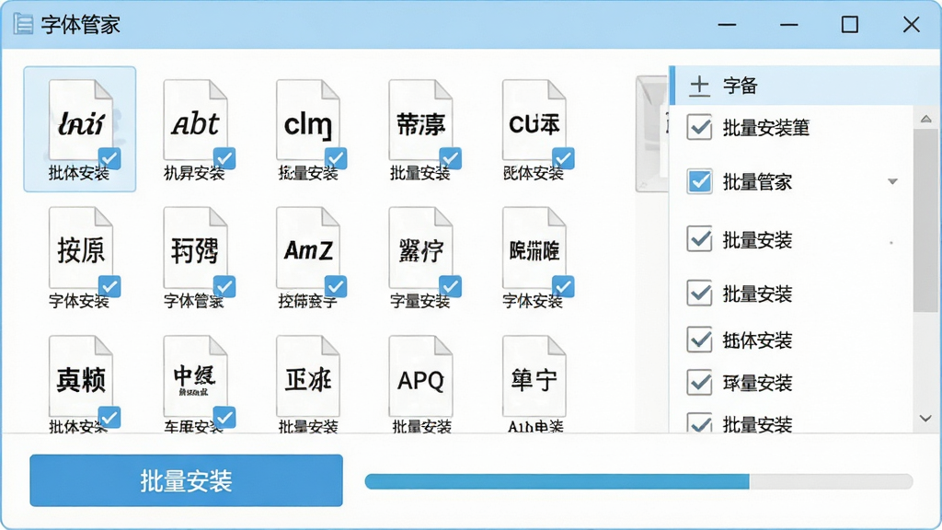Open the 字备 header tab

pyautogui.click(x=805, y=86)
